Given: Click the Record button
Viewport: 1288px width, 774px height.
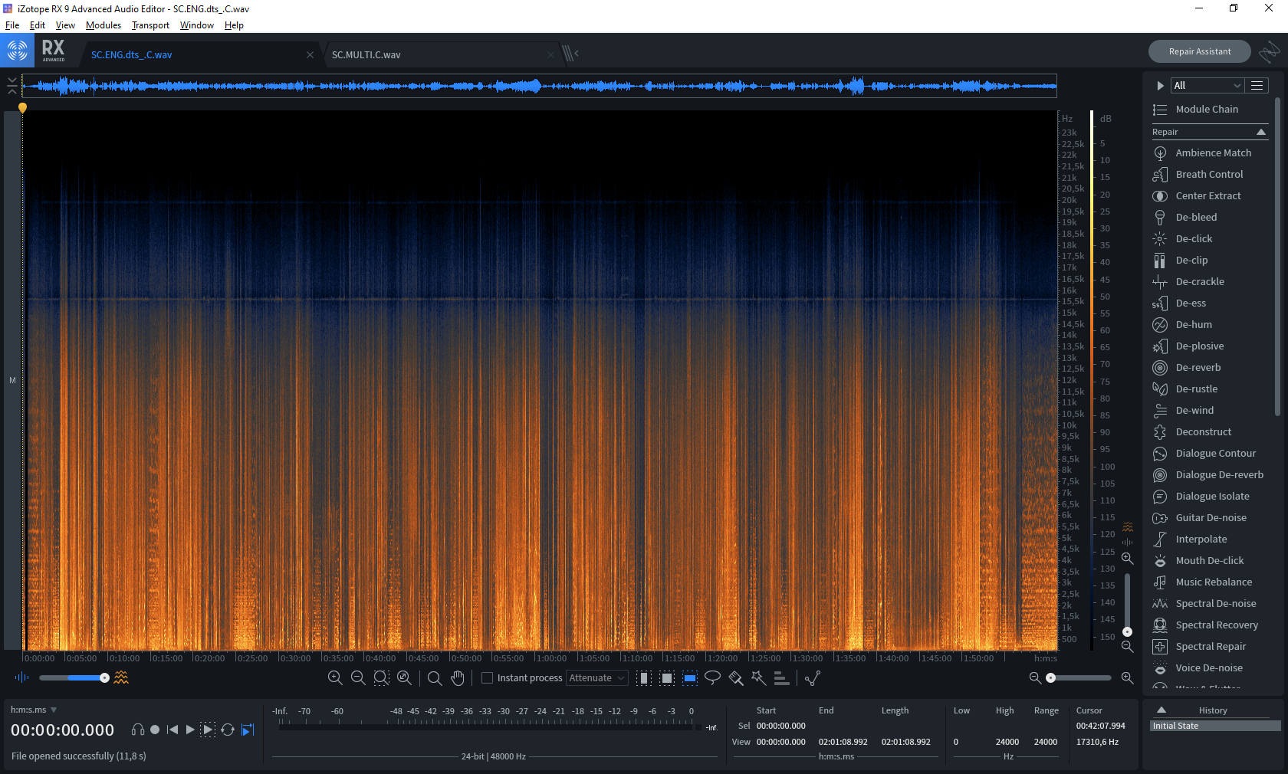Looking at the screenshot, I should point(155,730).
